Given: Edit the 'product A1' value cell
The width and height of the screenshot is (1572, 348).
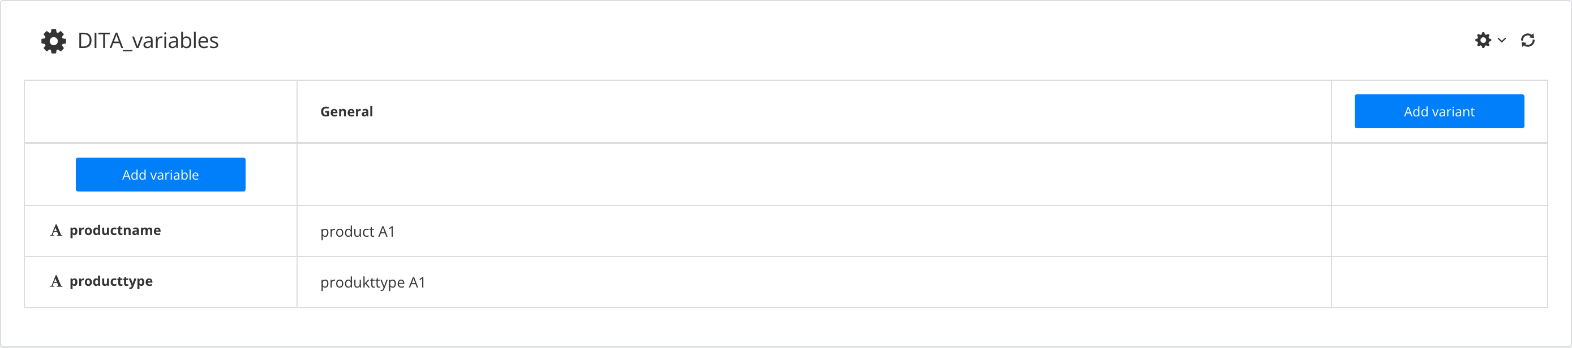Looking at the screenshot, I should click(358, 232).
